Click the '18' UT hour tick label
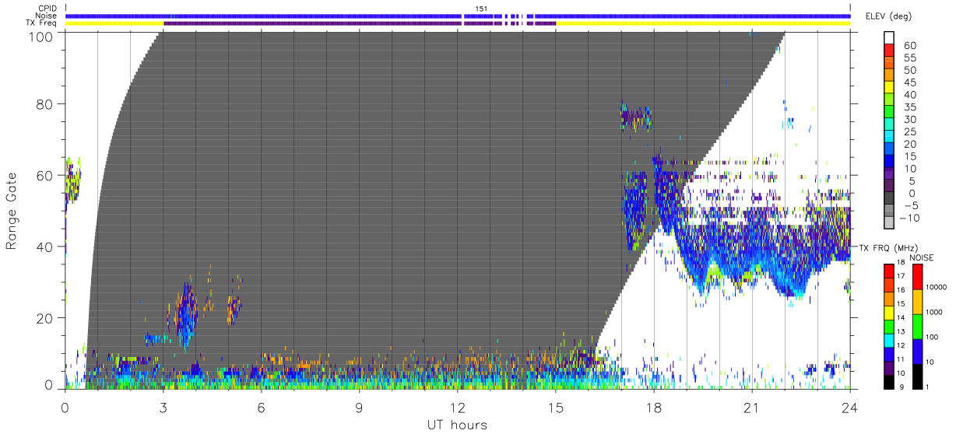Screen dimensions: 956x441 tap(654, 408)
